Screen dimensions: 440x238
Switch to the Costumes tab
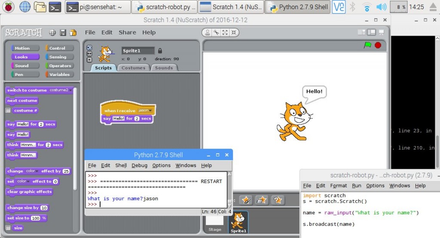(x=133, y=68)
